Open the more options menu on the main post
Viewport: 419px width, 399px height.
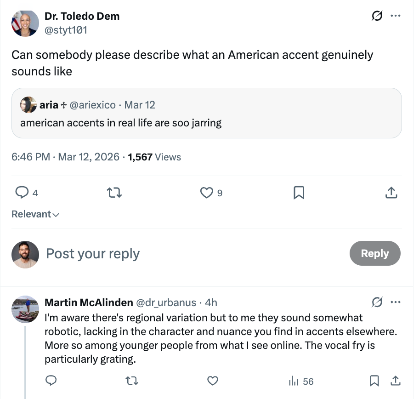click(396, 16)
